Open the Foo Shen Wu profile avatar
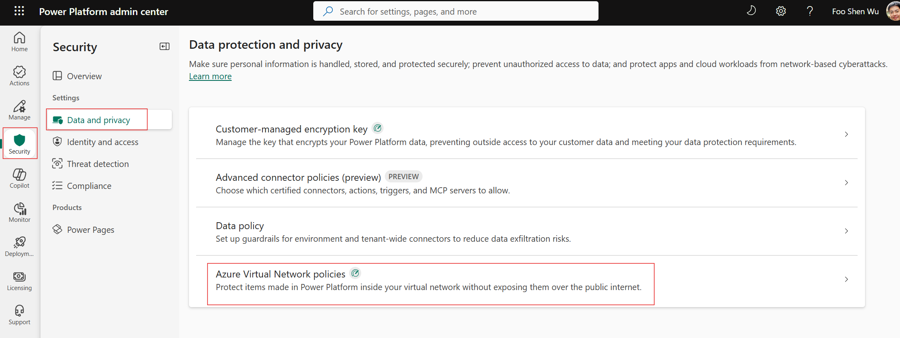The image size is (900, 338). (x=893, y=11)
